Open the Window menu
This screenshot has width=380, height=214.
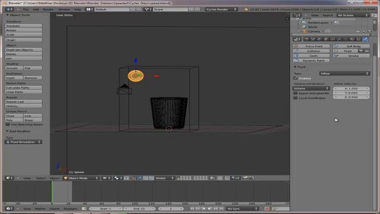click(x=64, y=10)
